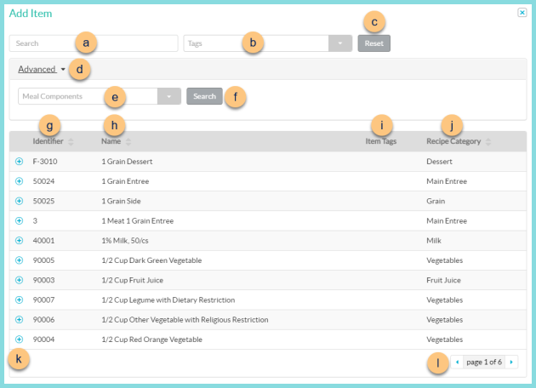
Task: Select "1/2 Cup Other Vegetable with Religious Restriction"
Action: pyautogui.click(x=185, y=320)
